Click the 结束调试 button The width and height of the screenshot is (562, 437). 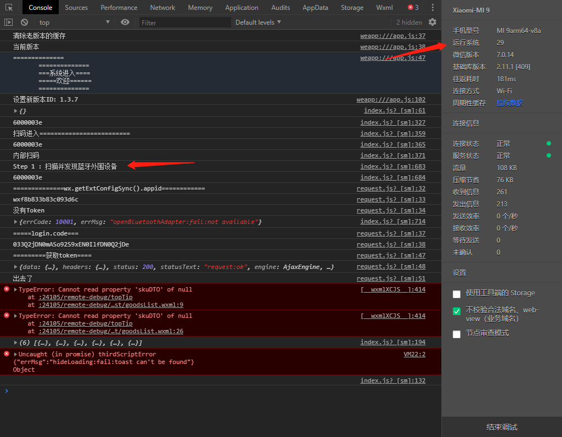click(502, 427)
